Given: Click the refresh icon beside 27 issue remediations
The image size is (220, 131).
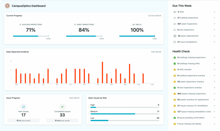Looking at the screenshot, I should tap(175, 42).
